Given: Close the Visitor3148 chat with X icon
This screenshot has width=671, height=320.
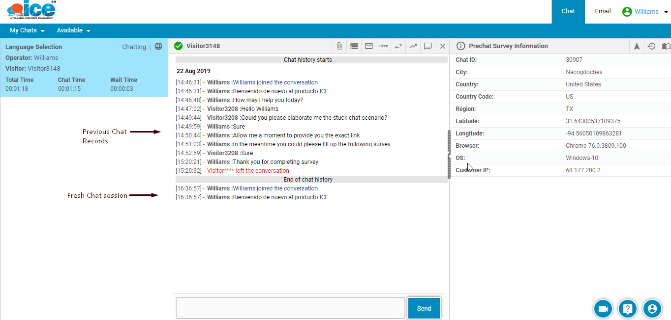Looking at the screenshot, I should [442, 46].
